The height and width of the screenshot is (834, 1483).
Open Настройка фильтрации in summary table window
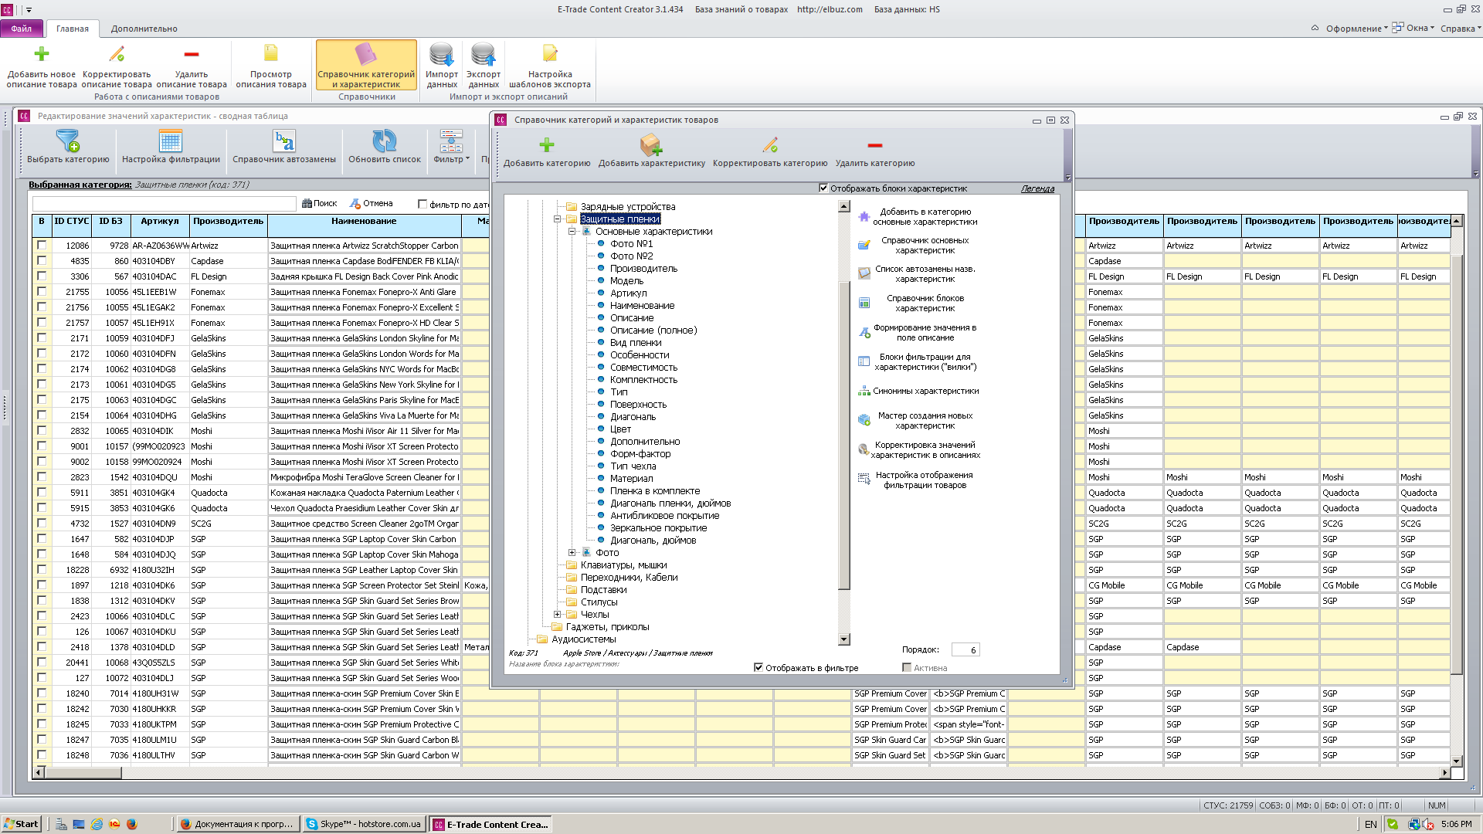pos(171,147)
